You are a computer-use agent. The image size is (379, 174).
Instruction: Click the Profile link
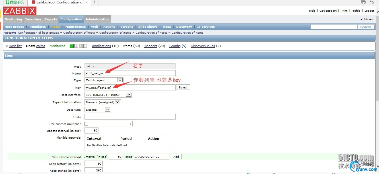pos(356,11)
